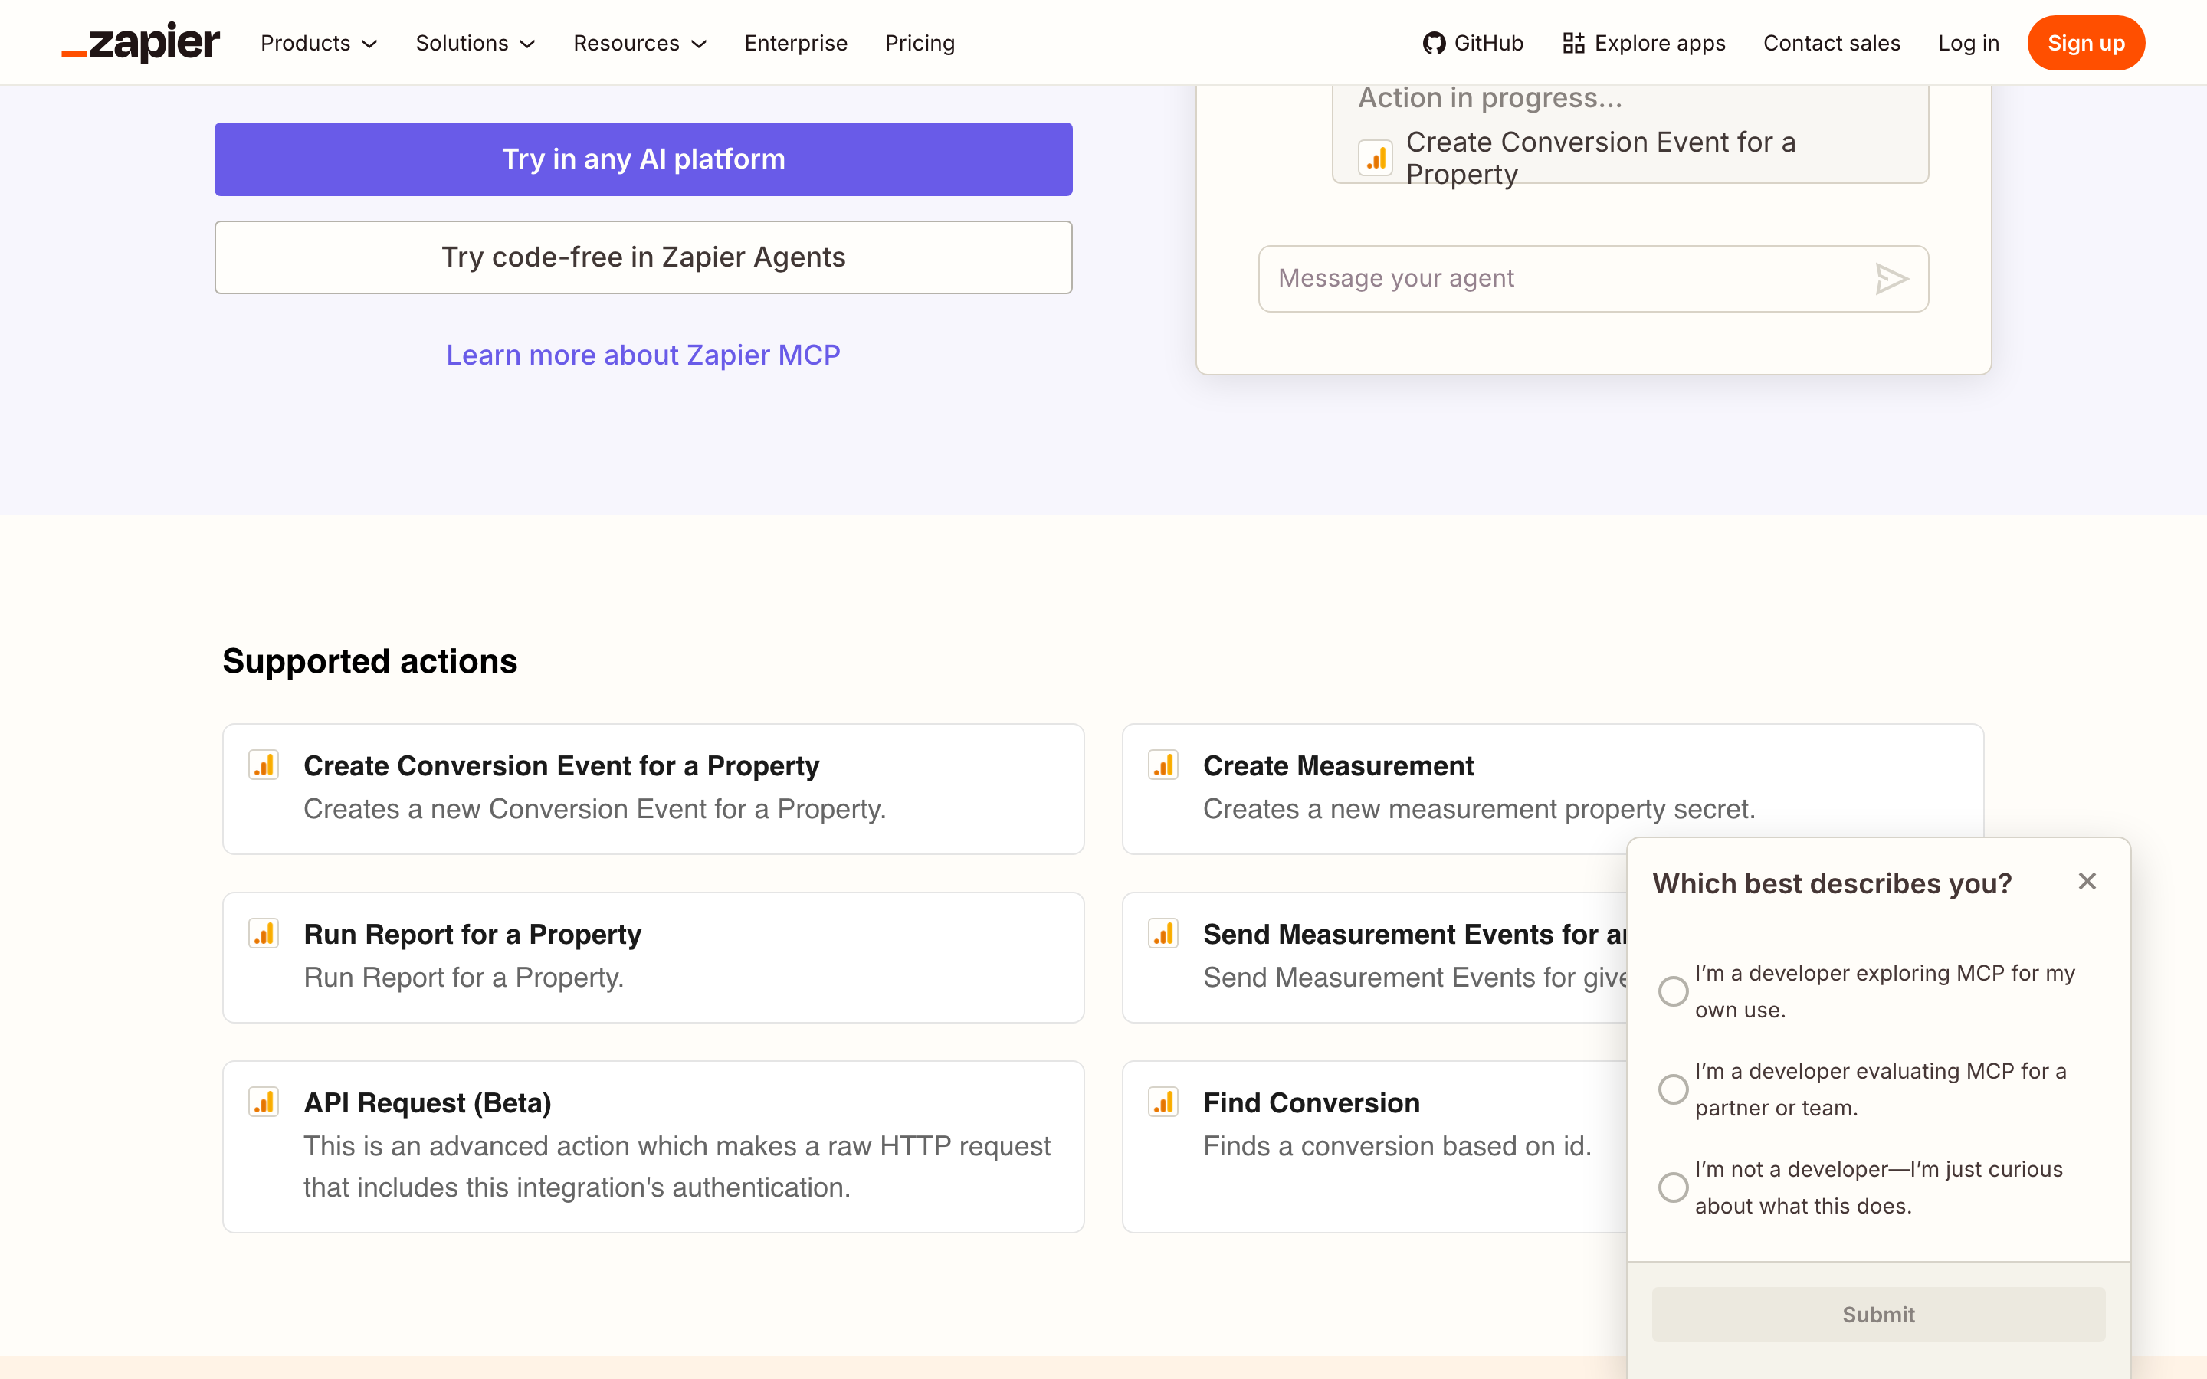Screen dimensions: 2207x1379
Task: Open the Enterprise page
Action: click(x=796, y=43)
